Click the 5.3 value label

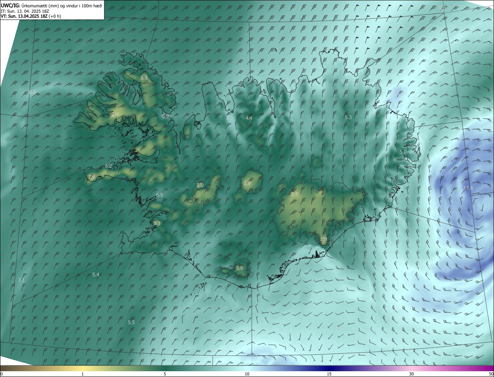point(348,117)
